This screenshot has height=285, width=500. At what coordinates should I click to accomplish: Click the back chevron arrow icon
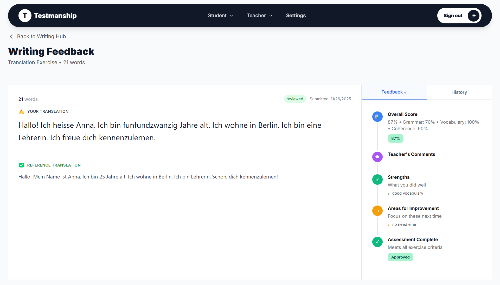click(11, 37)
